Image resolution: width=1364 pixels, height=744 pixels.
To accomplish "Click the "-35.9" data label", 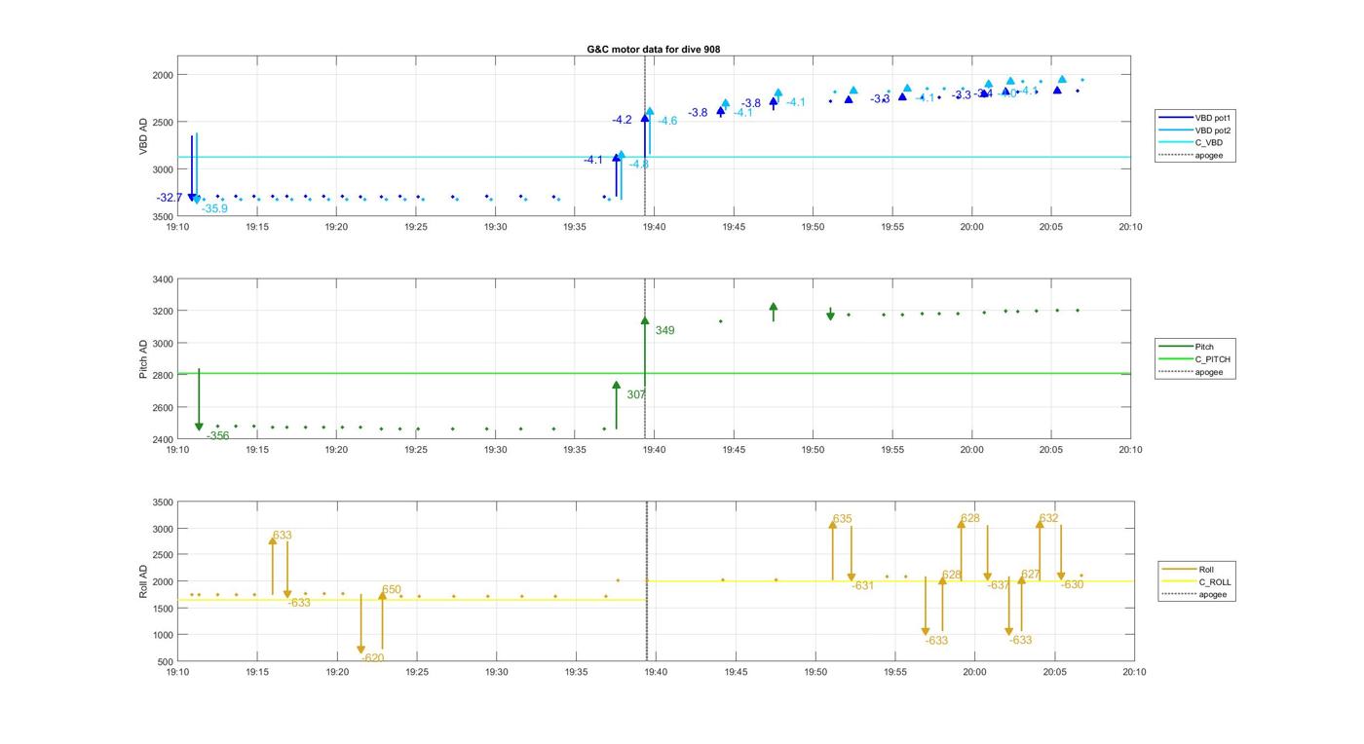I will point(214,209).
